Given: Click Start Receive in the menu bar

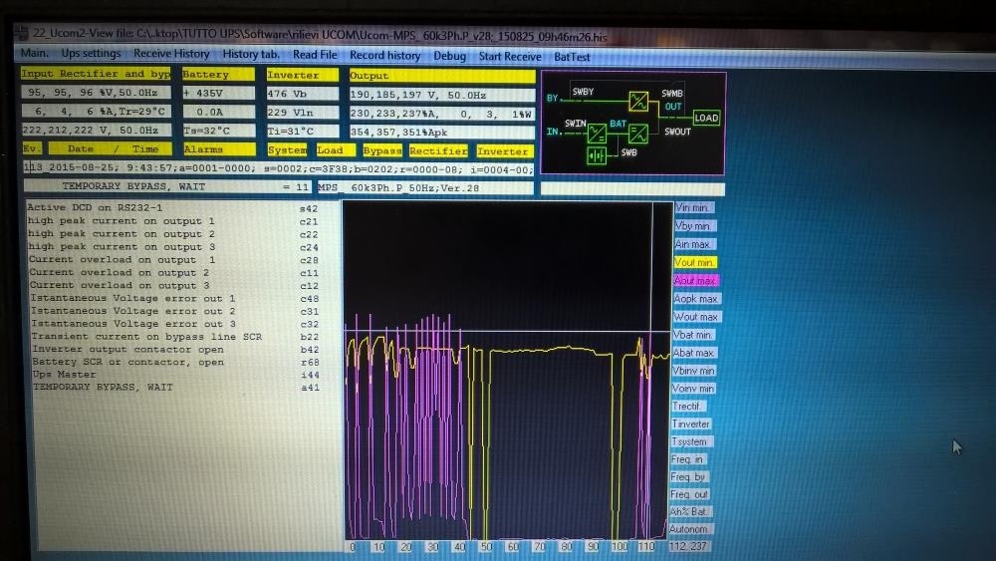Looking at the screenshot, I should pyautogui.click(x=510, y=57).
